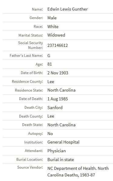Image resolution: width=113 pixels, height=181 pixels.
Task: Click the Source Vendor label
Action: click(30, 167)
